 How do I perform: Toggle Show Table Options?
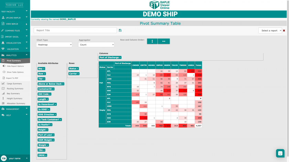[15, 72]
